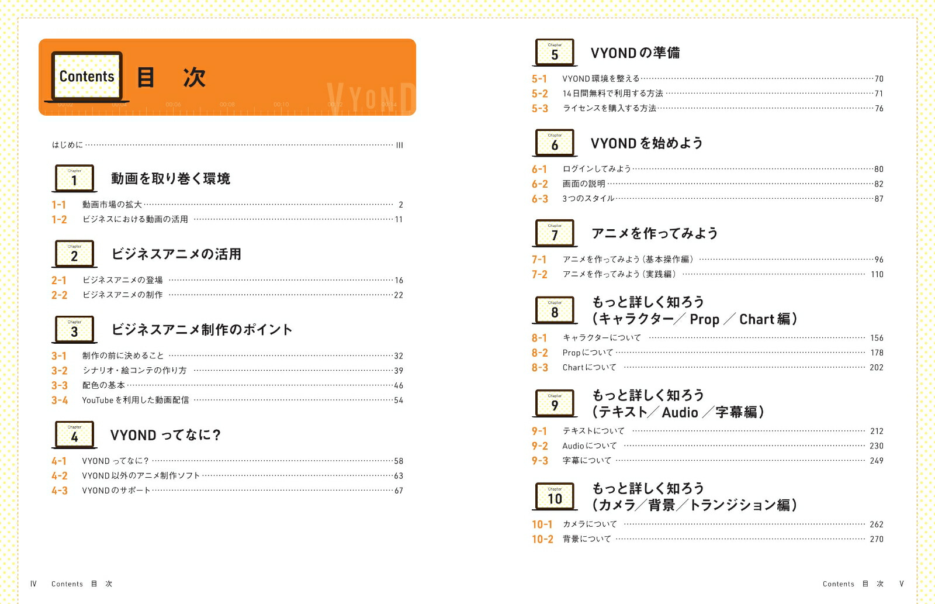
Task: Click the left footer page number IV
Action: tap(33, 584)
